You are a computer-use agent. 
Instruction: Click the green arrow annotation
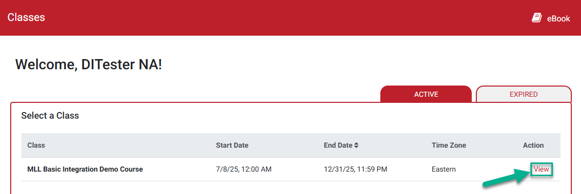[x=506, y=179]
